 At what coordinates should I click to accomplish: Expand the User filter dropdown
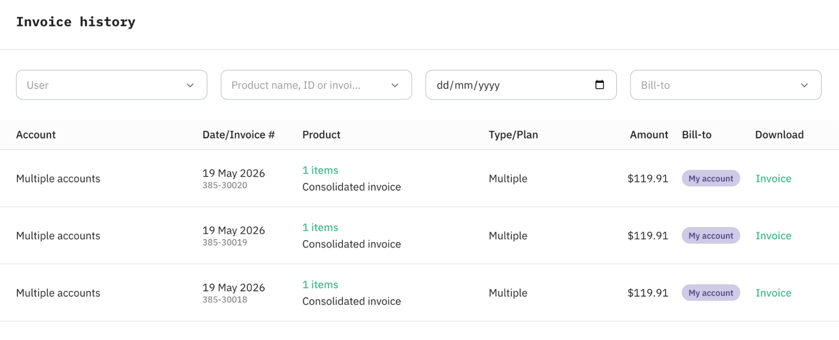112,85
